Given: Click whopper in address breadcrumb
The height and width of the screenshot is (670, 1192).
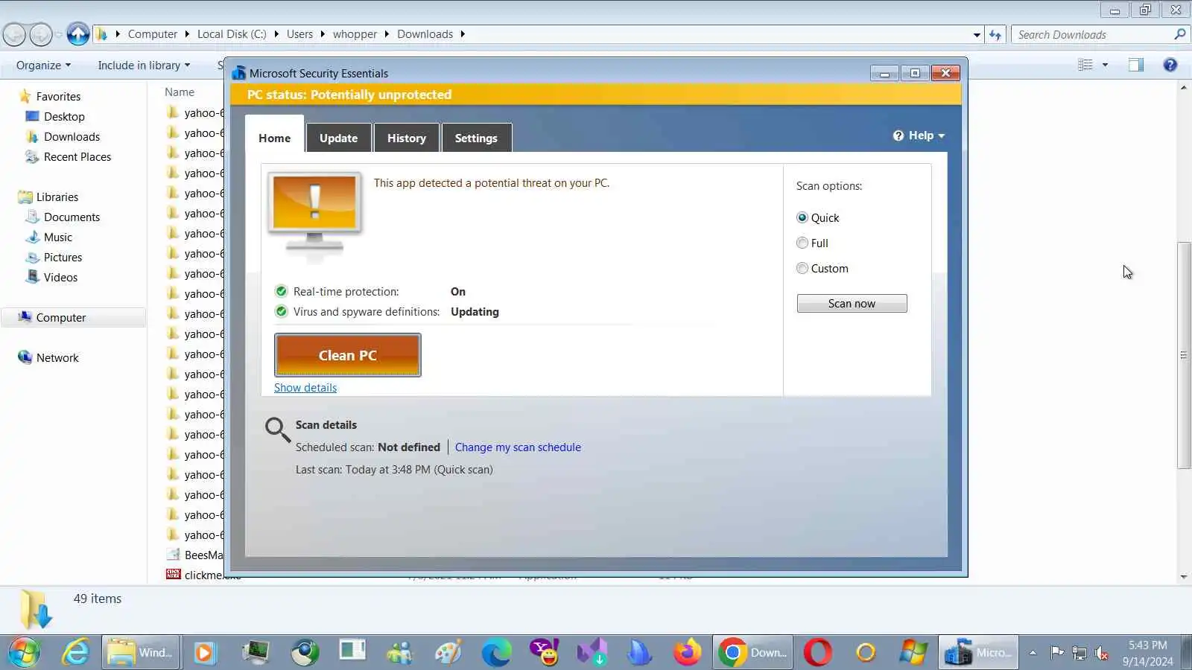Looking at the screenshot, I should point(355,34).
